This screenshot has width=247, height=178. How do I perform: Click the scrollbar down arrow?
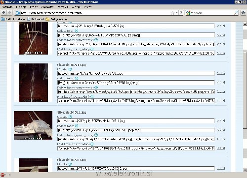pos(245,170)
